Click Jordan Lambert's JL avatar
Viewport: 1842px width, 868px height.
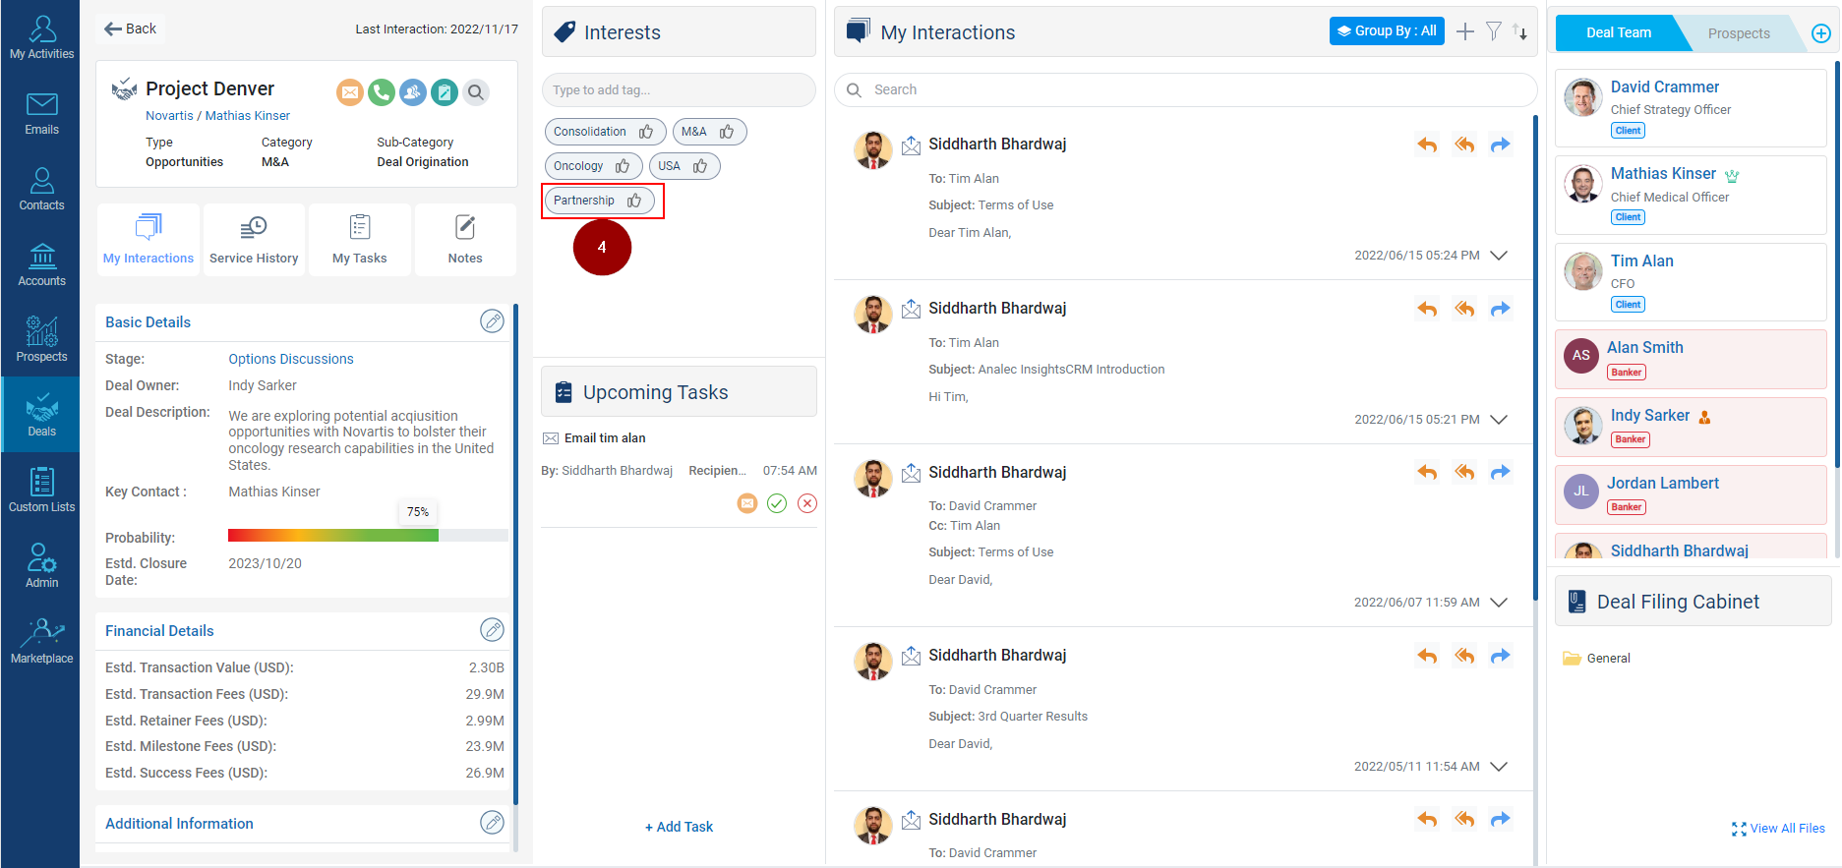tap(1581, 491)
